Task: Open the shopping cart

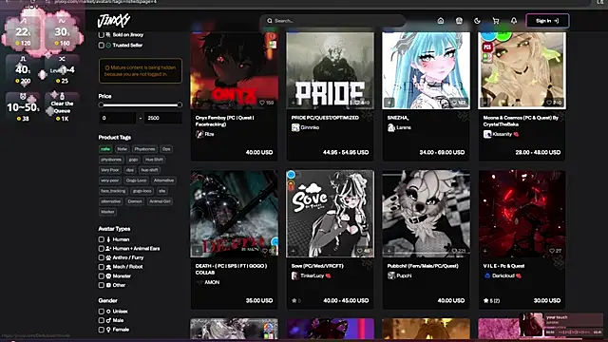Action: tap(496, 21)
